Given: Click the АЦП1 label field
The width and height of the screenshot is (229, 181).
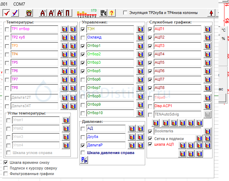Looking at the screenshot, I should [x=177, y=29].
